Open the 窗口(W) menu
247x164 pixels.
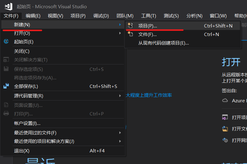coord(218,16)
